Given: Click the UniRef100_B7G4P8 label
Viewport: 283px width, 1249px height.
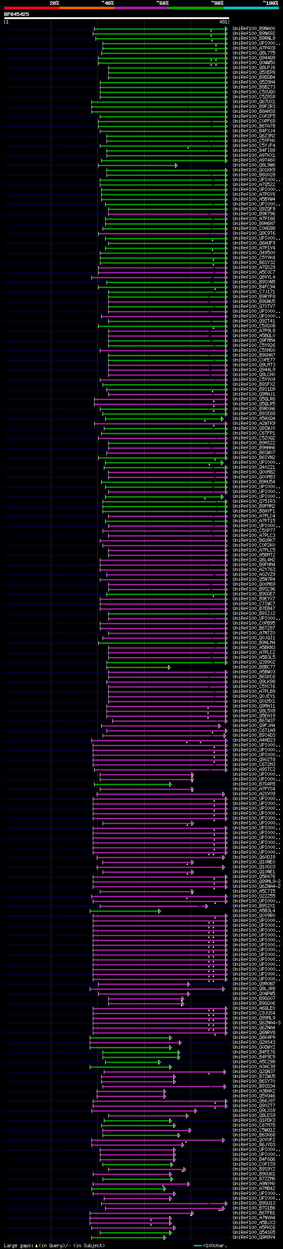Looking at the screenshot, I should 254,783.
